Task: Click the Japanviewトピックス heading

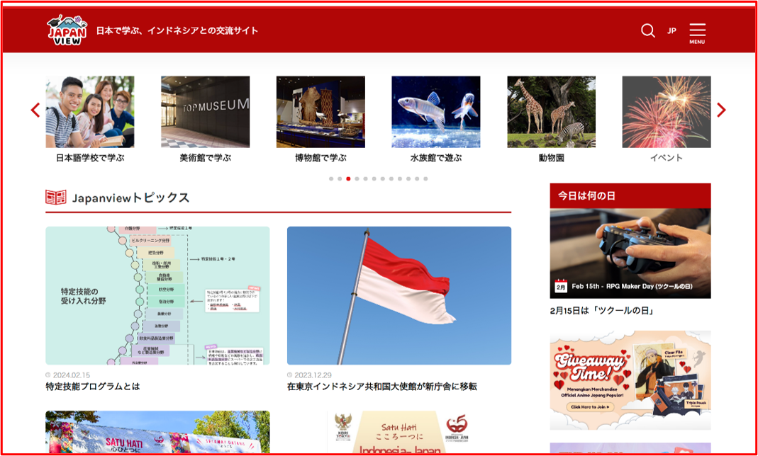Action: click(x=130, y=198)
